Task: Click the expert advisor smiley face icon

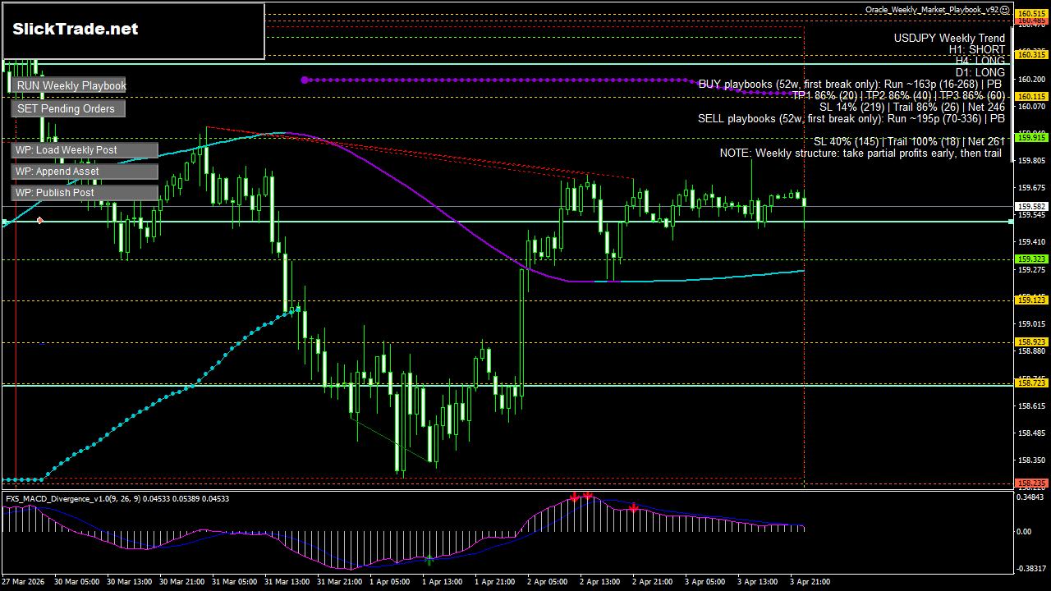Action: 1005,10
